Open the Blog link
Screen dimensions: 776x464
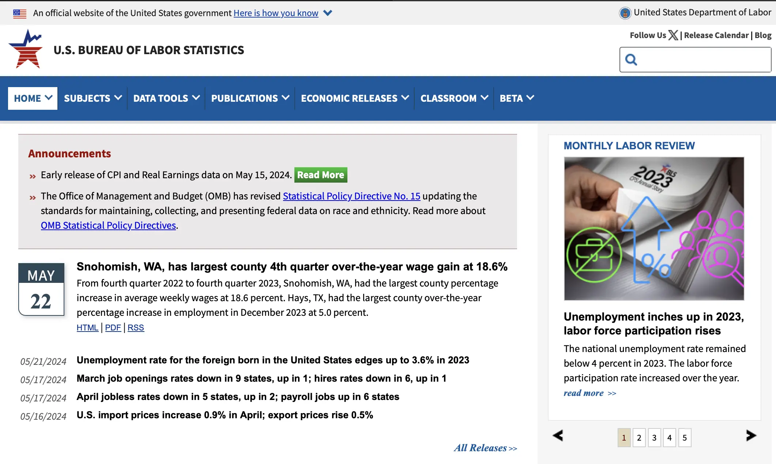click(763, 35)
